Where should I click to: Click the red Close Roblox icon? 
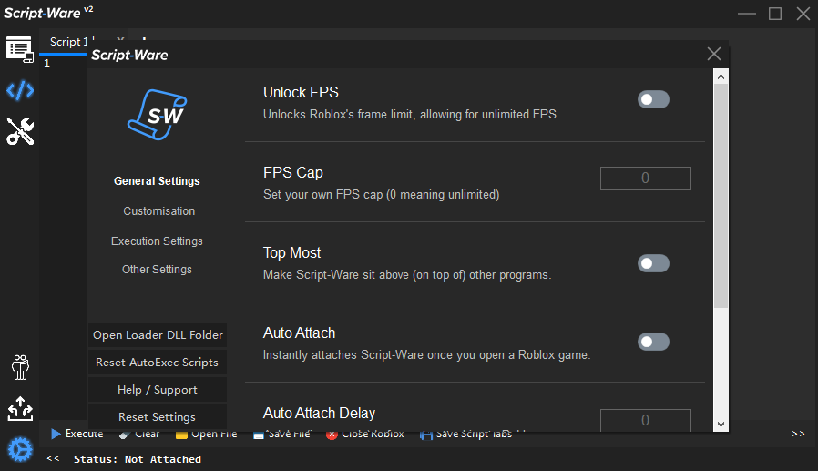(x=332, y=435)
